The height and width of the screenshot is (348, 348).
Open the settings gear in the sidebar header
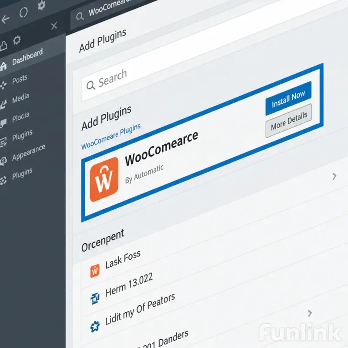pos(17,40)
